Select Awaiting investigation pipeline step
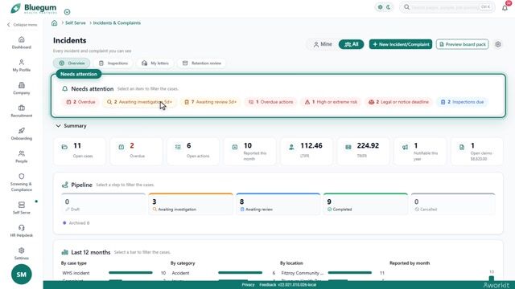 click(x=191, y=204)
